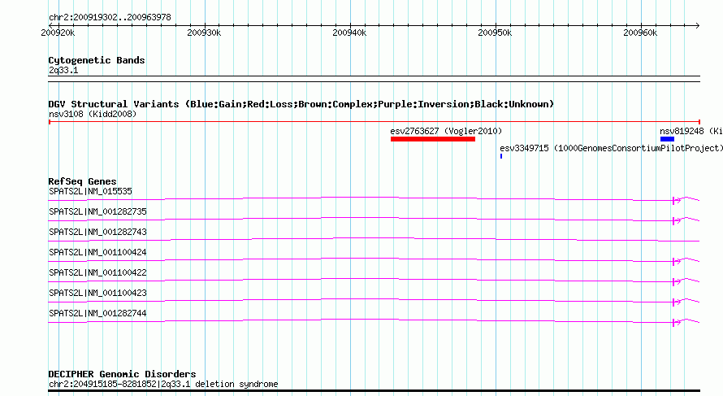
Task: Select transcript SPATS2L|NM_001282735 label
Action: click(x=97, y=211)
